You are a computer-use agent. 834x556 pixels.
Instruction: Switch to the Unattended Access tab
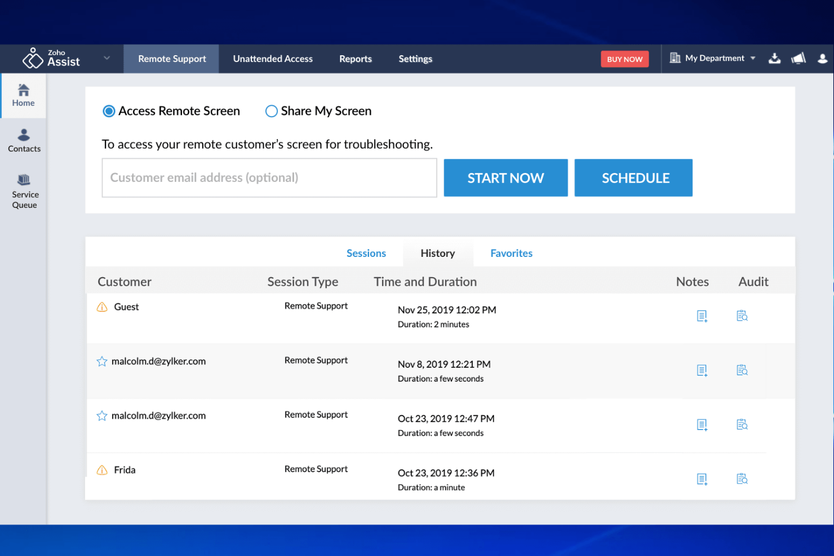(x=272, y=58)
